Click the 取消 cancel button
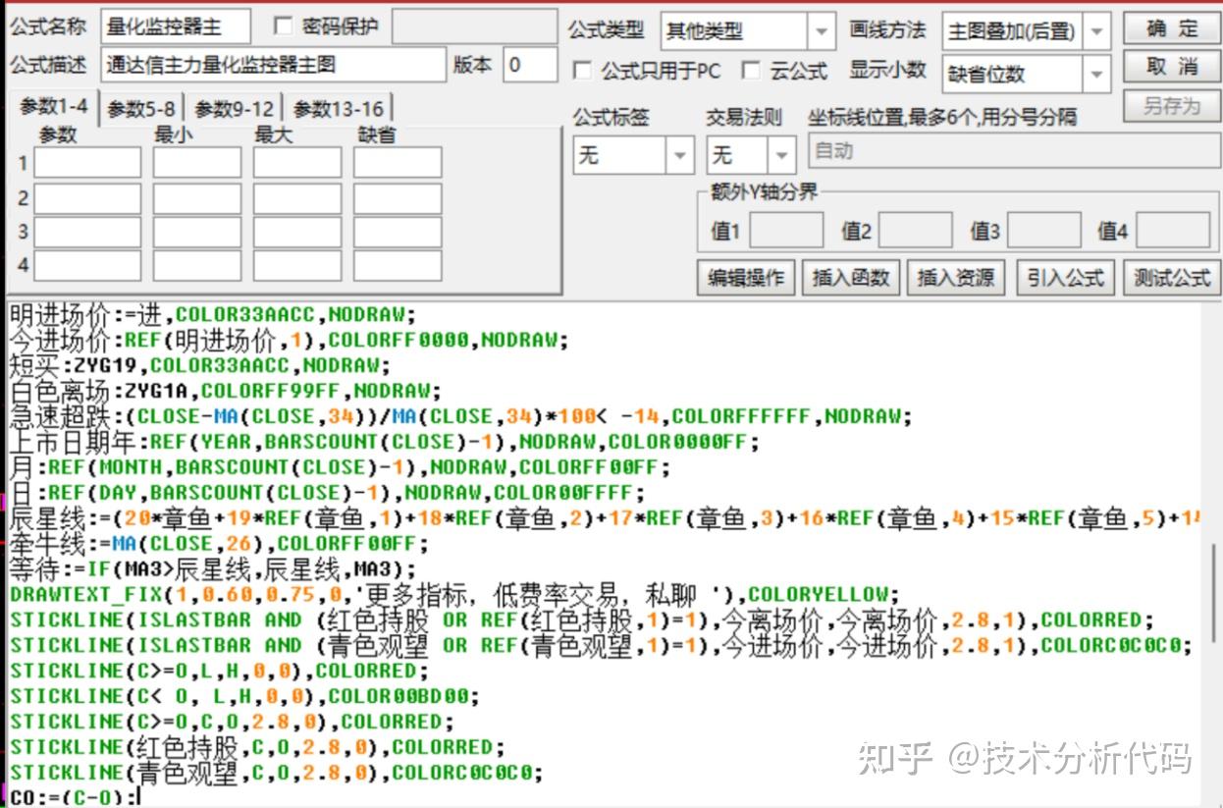 pos(1171,67)
